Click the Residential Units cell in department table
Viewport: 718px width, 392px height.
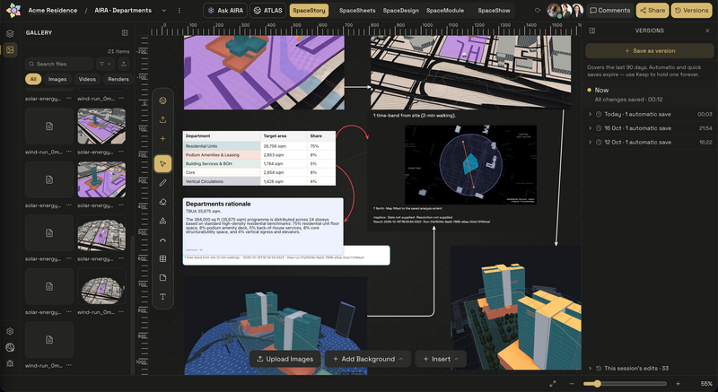point(222,146)
